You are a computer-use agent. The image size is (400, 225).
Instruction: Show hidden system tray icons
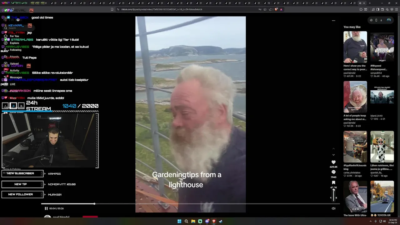(x=371, y=221)
